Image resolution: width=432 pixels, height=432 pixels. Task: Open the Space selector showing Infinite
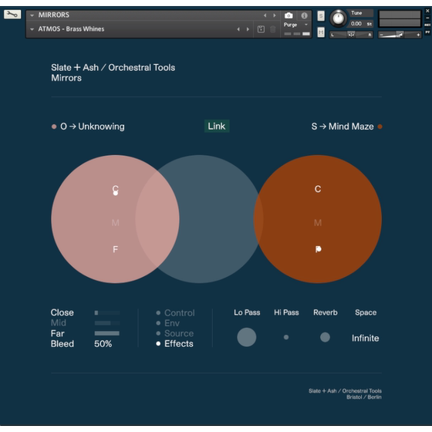(366, 338)
